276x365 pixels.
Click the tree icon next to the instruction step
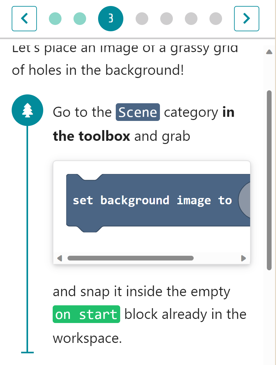27,110
